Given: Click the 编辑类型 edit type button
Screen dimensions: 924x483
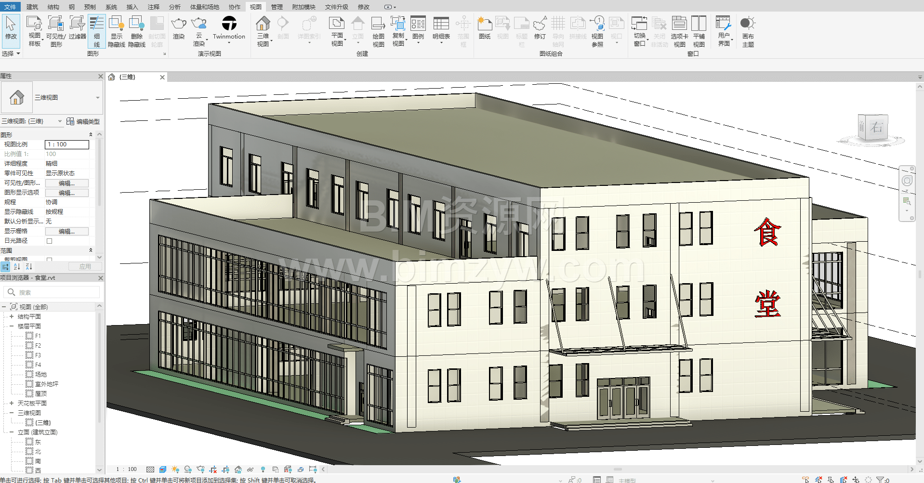Looking at the screenshot, I should 83,121.
